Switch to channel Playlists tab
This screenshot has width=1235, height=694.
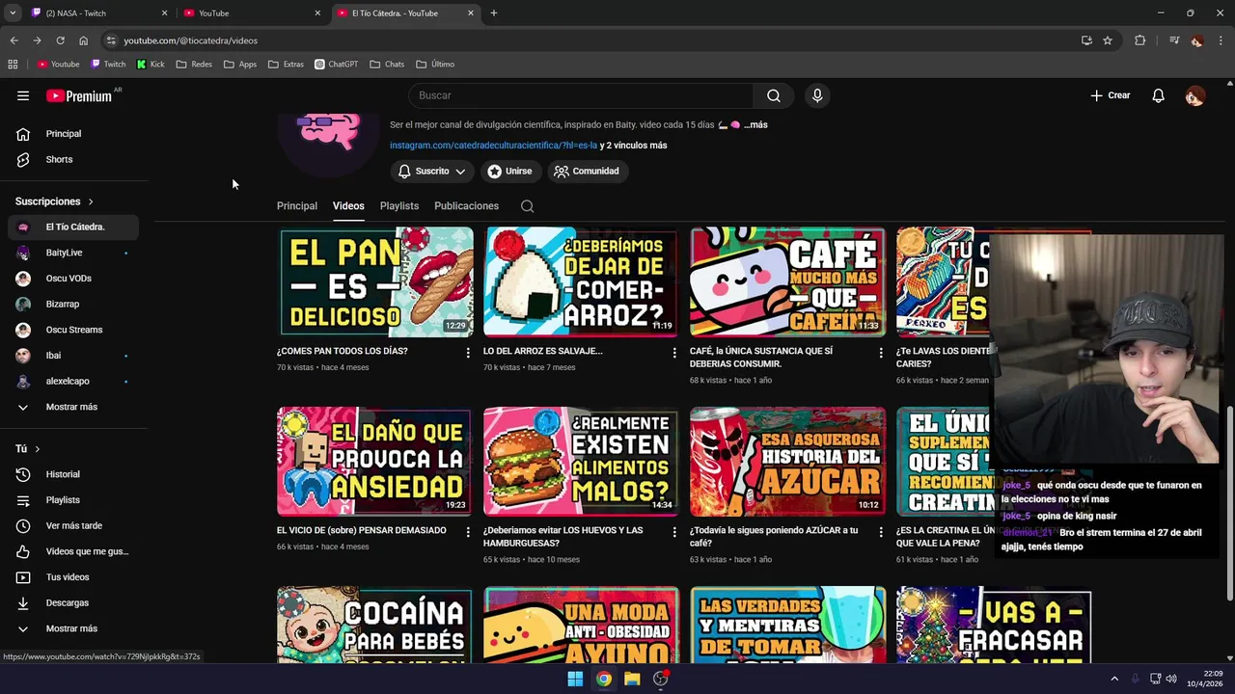pyautogui.click(x=399, y=206)
